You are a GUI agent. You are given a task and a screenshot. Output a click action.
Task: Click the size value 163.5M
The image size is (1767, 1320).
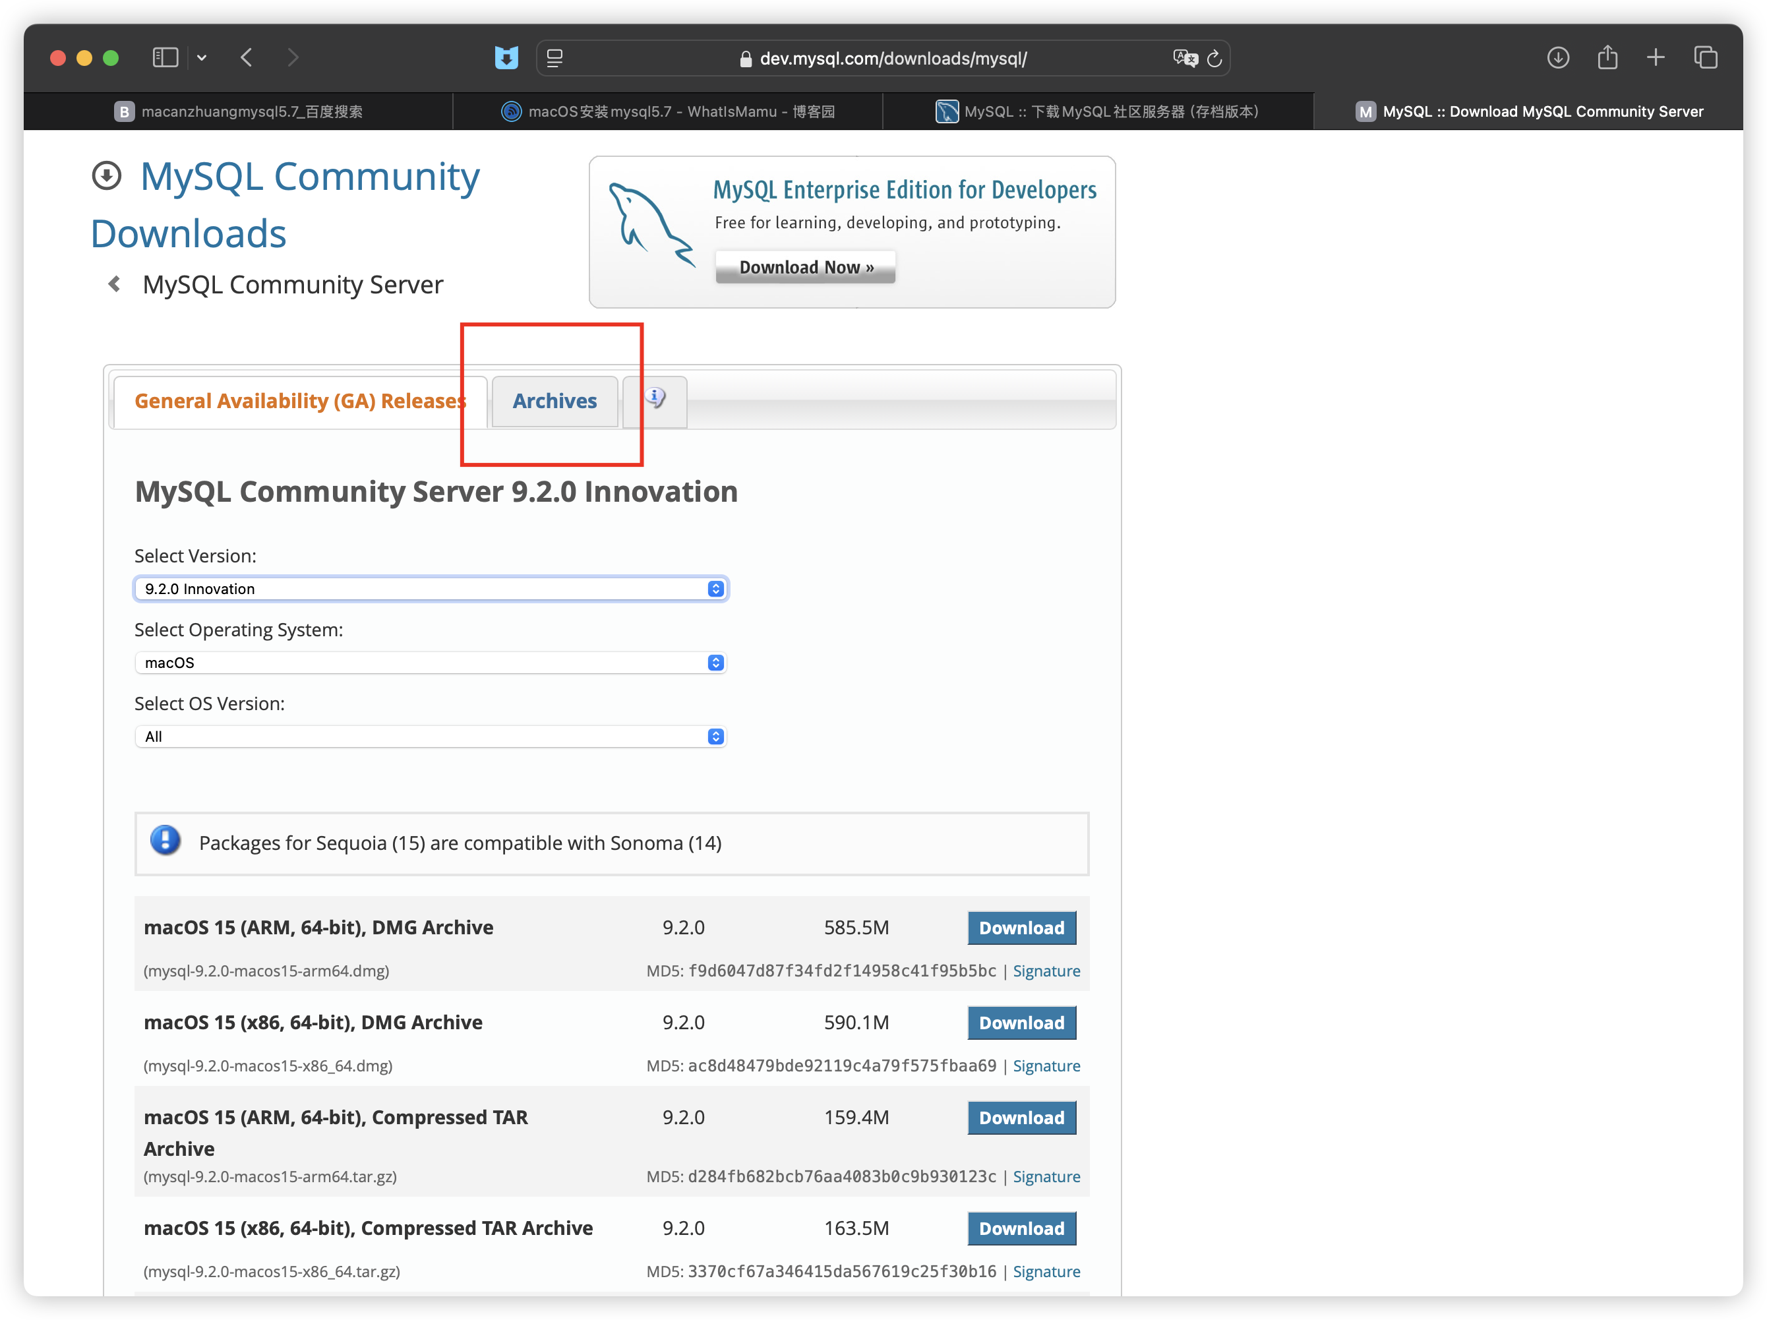[856, 1228]
